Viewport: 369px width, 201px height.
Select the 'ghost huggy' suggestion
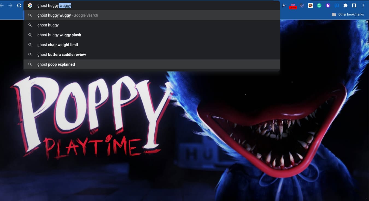(x=152, y=25)
